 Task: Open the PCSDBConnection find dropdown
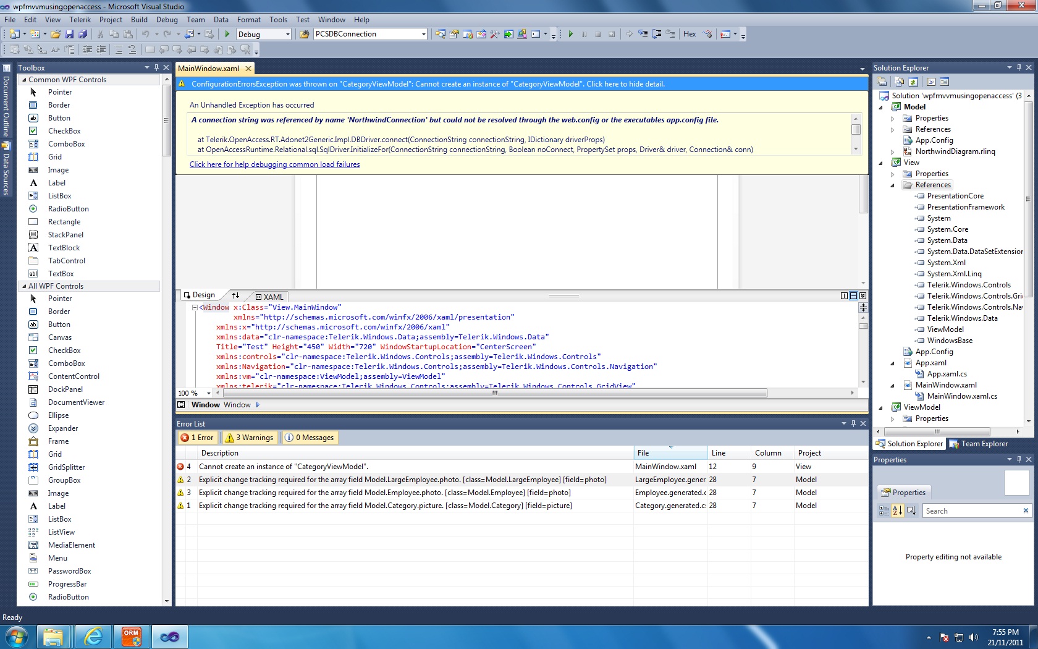coord(423,35)
